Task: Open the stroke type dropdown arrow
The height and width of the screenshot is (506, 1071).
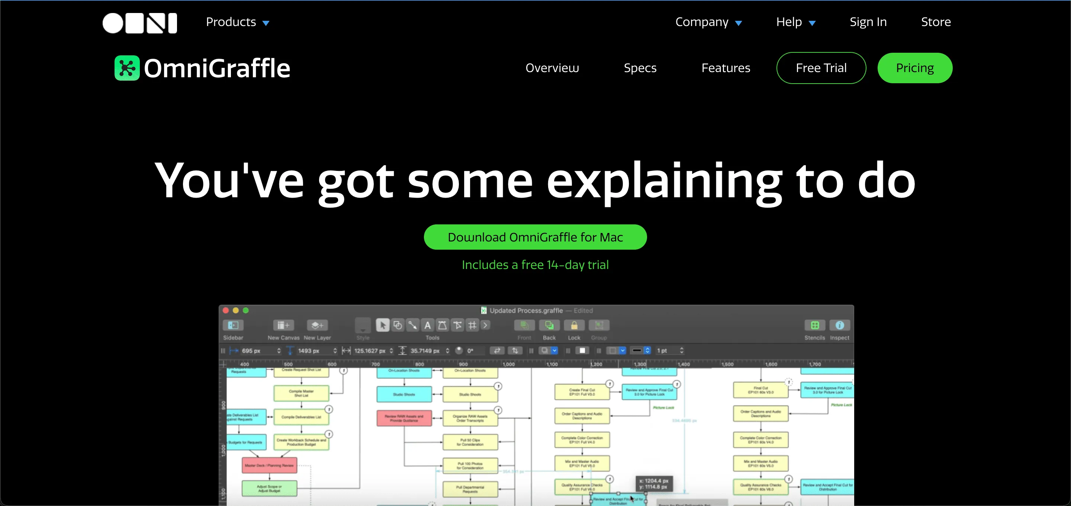Action: [x=623, y=350]
